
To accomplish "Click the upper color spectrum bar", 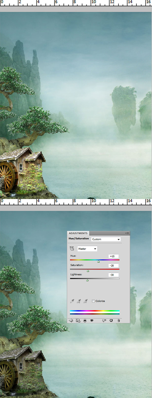I will [x=95, y=311].
